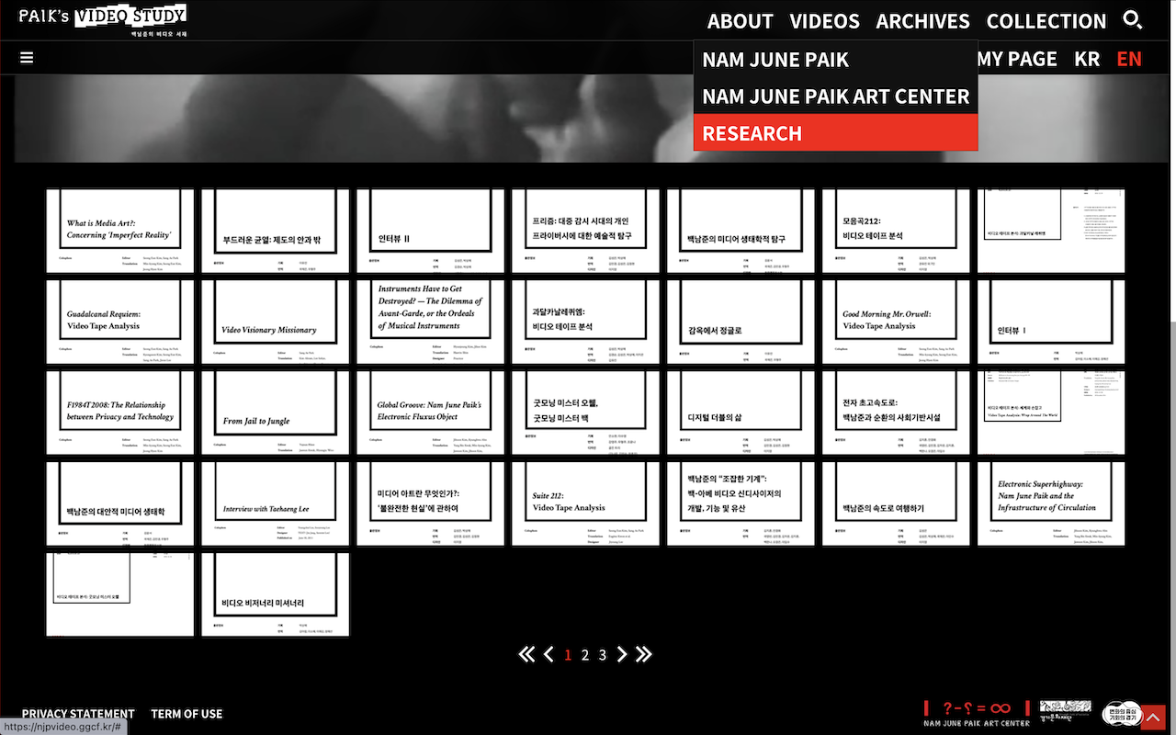Open the '디지털 더블의 삶' thumbnail

click(741, 413)
